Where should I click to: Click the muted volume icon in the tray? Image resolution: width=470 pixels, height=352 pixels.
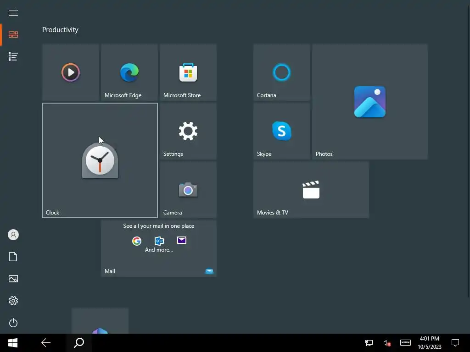[x=387, y=343]
